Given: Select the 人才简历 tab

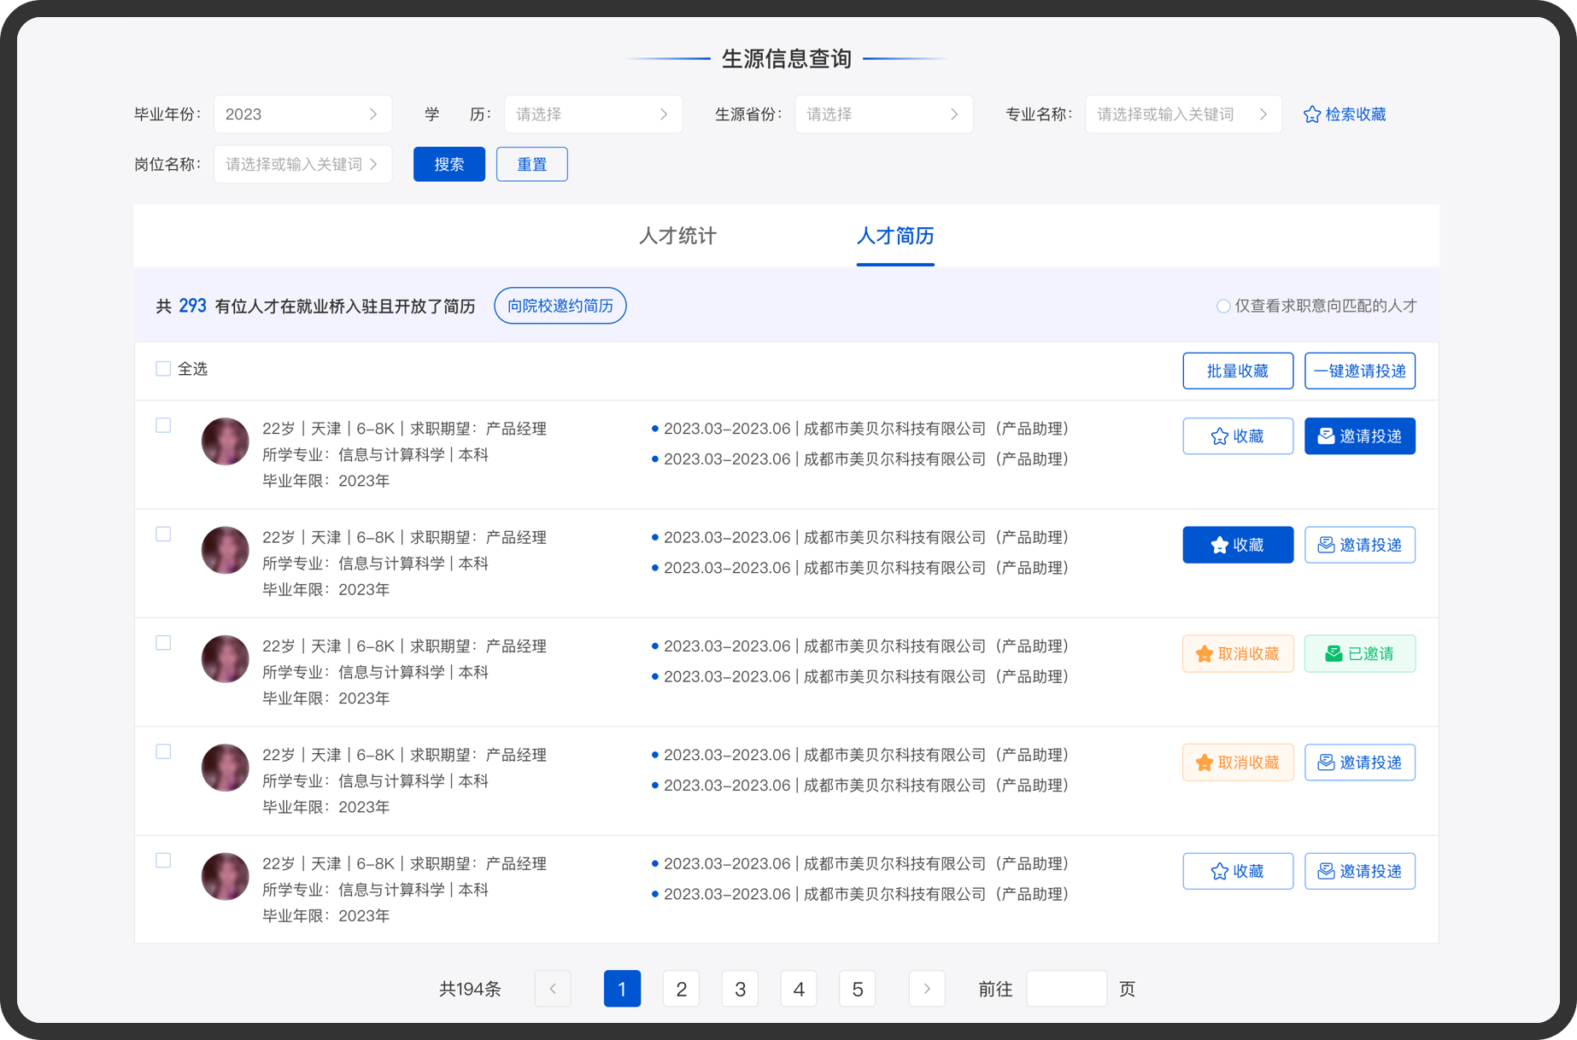Looking at the screenshot, I should coord(894,236).
